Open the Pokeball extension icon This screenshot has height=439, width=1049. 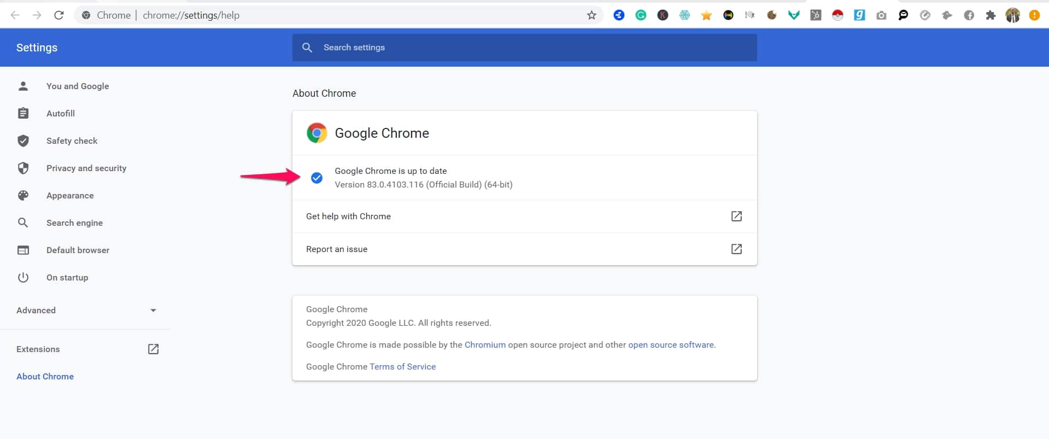[837, 15]
